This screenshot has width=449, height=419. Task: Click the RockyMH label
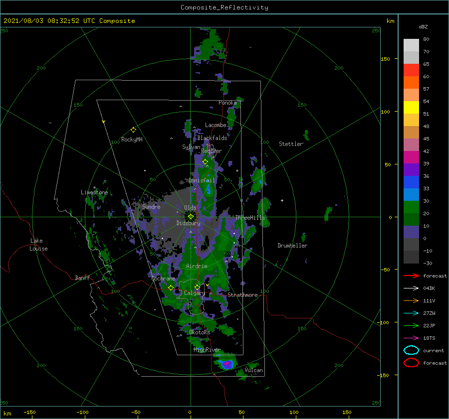(132, 140)
